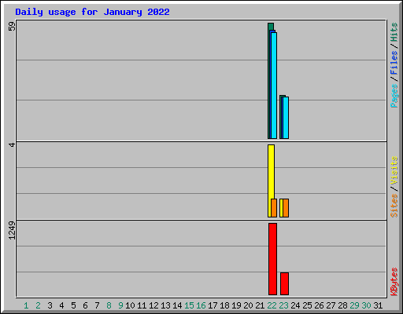
Task: Click the 'Files' legend label
Action: click(x=394, y=63)
